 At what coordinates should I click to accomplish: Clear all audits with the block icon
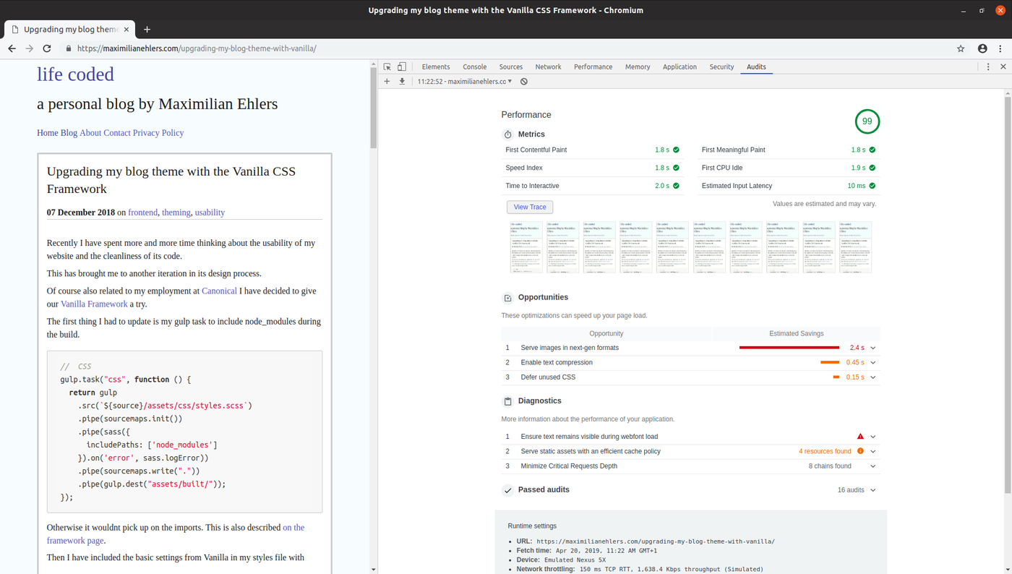pyautogui.click(x=524, y=82)
